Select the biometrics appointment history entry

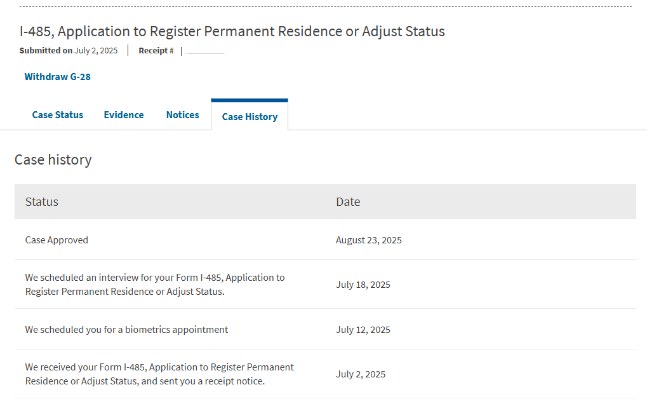pos(127,330)
